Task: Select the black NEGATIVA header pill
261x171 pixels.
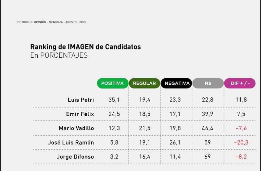Action: (x=176, y=83)
